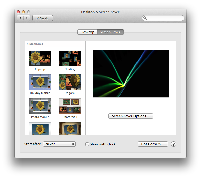The height and width of the screenshot is (178, 201).
Task: Select the white-framed sunflower thumbnail below Photo Mobile
Action: click(40, 128)
